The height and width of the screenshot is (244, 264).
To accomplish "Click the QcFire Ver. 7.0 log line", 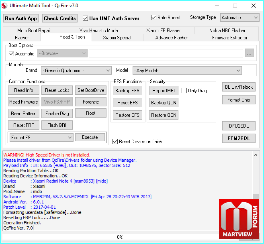I will (x=18, y=228).
